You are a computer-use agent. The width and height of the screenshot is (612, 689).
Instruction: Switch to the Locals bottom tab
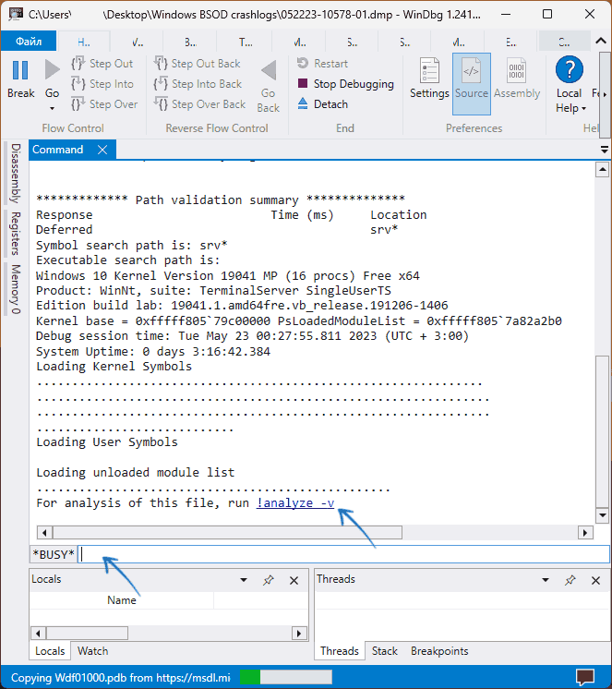pos(50,651)
